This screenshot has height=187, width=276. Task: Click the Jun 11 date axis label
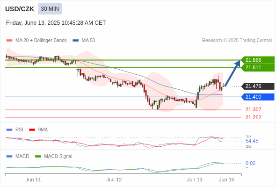tap(33, 180)
